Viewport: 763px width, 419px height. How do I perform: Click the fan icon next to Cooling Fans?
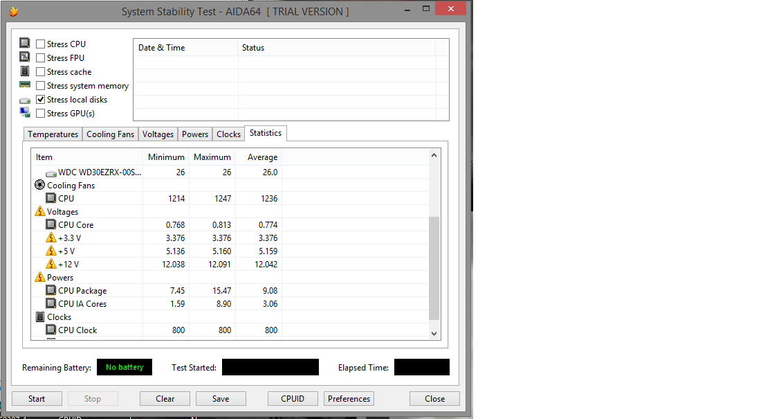[40, 185]
